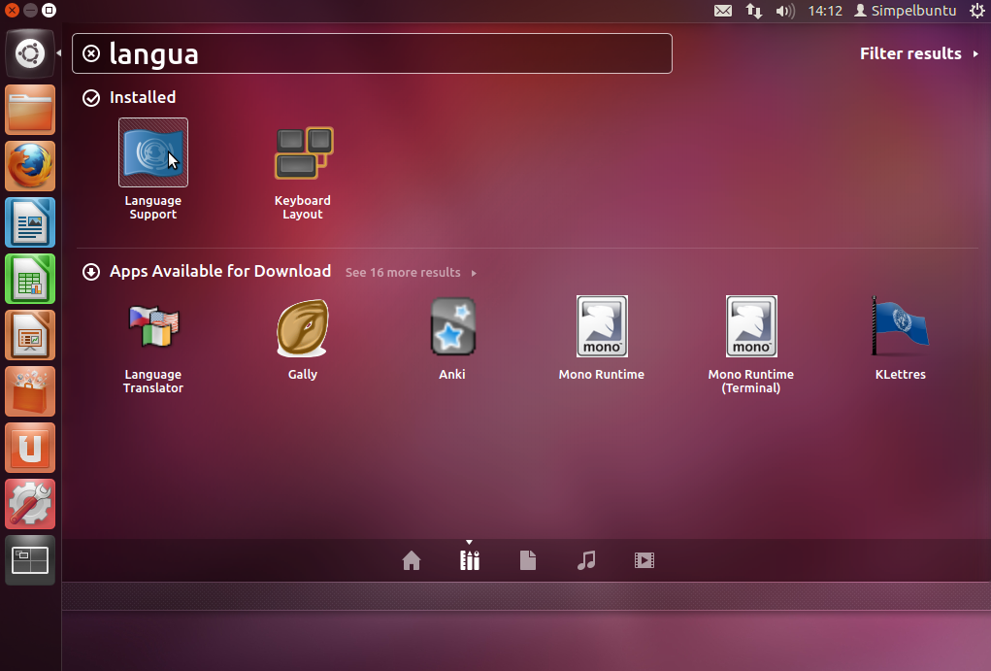Open the KLettres app result
Viewport: 991px width, 671px height.
point(900,327)
